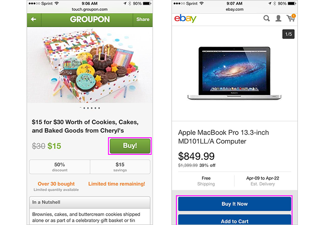Click the Limited time remaining! text
The image size is (324, 225).
tap(117, 184)
